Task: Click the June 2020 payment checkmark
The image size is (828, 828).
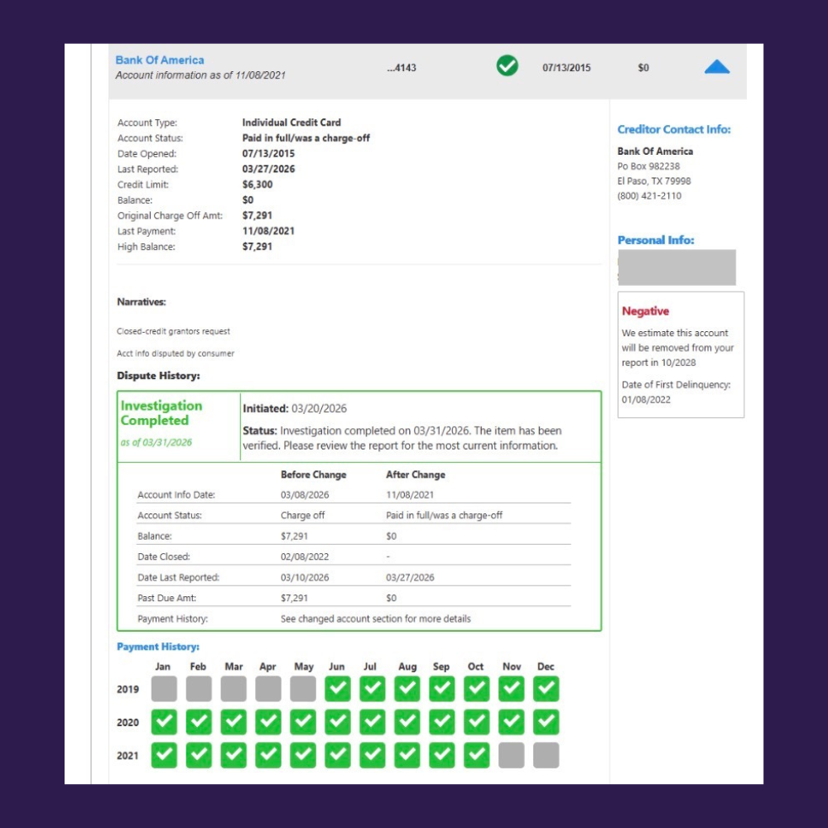Action: click(338, 722)
